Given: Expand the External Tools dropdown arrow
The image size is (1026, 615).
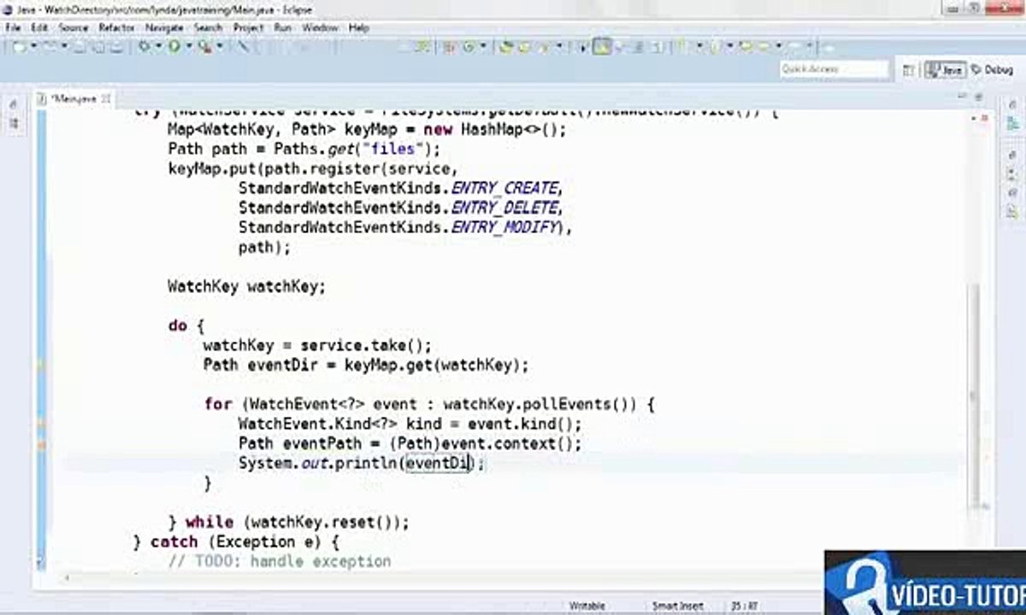Looking at the screenshot, I should [220, 46].
